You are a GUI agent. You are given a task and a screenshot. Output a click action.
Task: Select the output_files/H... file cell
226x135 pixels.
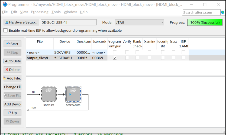[40, 58]
